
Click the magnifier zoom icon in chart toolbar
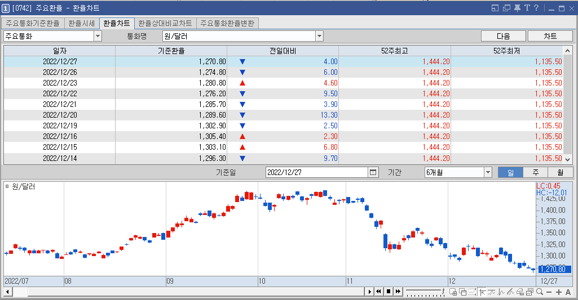tap(540, 292)
